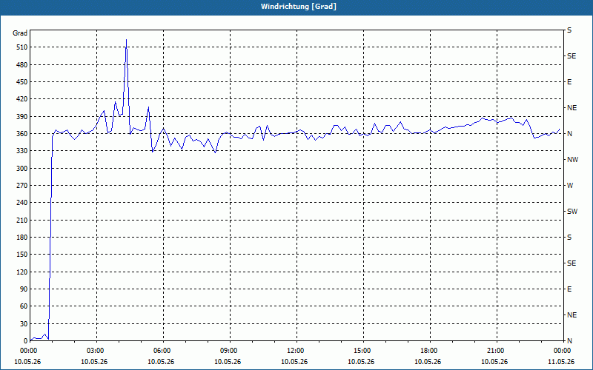Click the 10.05.26 date under 03:00
593x370 pixels.
94,362
